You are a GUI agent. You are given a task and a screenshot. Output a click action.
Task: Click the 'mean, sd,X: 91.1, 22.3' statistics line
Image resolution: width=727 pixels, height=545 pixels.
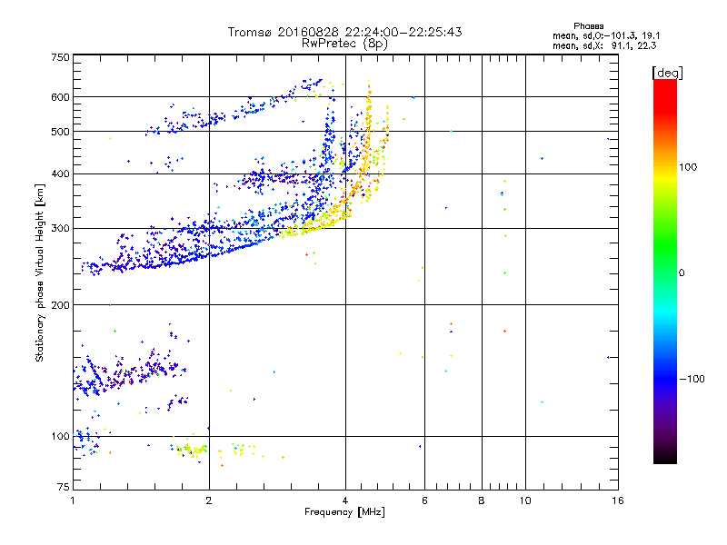[604, 45]
